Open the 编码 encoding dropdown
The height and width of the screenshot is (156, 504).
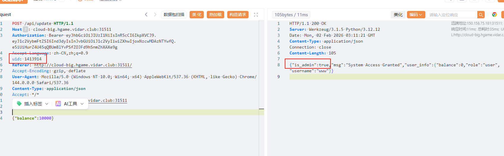[x=416, y=15]
